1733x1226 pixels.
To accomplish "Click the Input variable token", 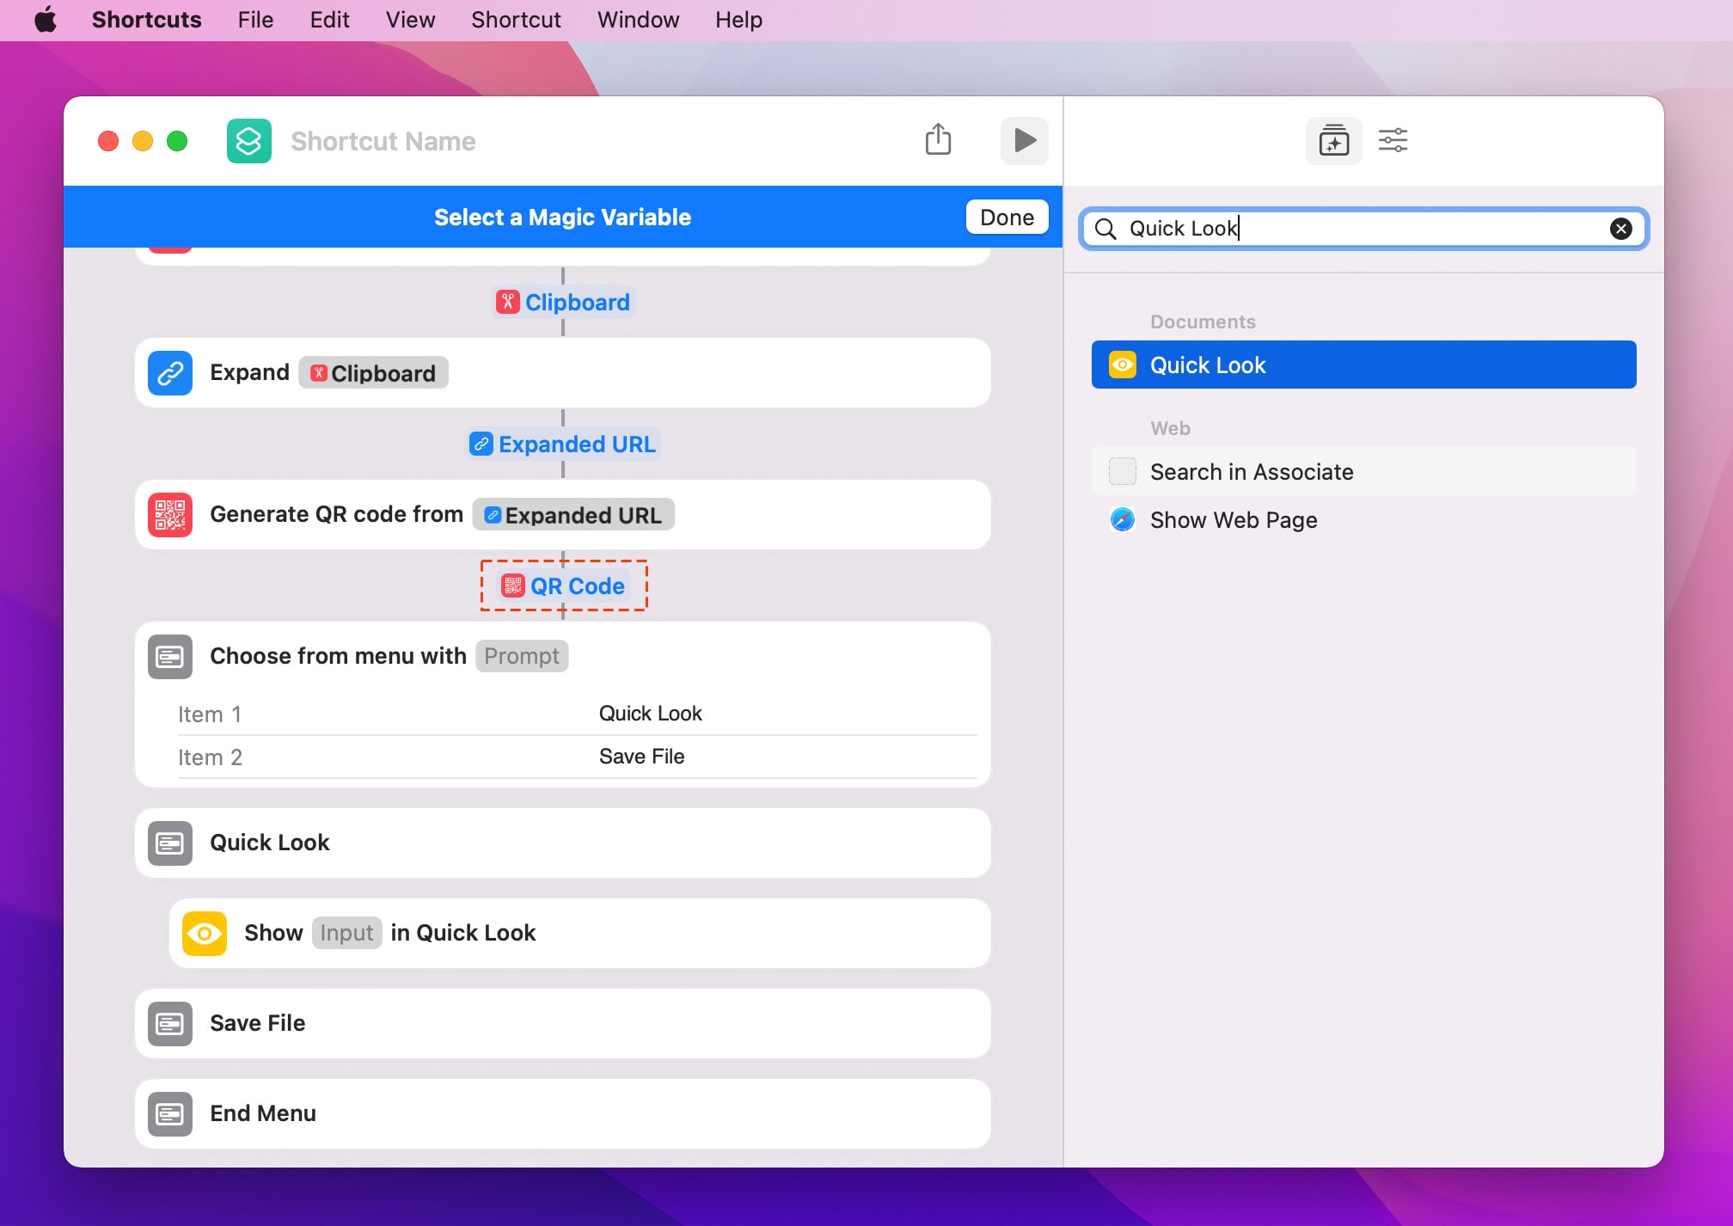I will click(346, 934).
